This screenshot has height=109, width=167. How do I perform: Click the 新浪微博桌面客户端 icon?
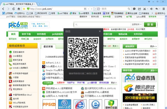click(11, 85)
